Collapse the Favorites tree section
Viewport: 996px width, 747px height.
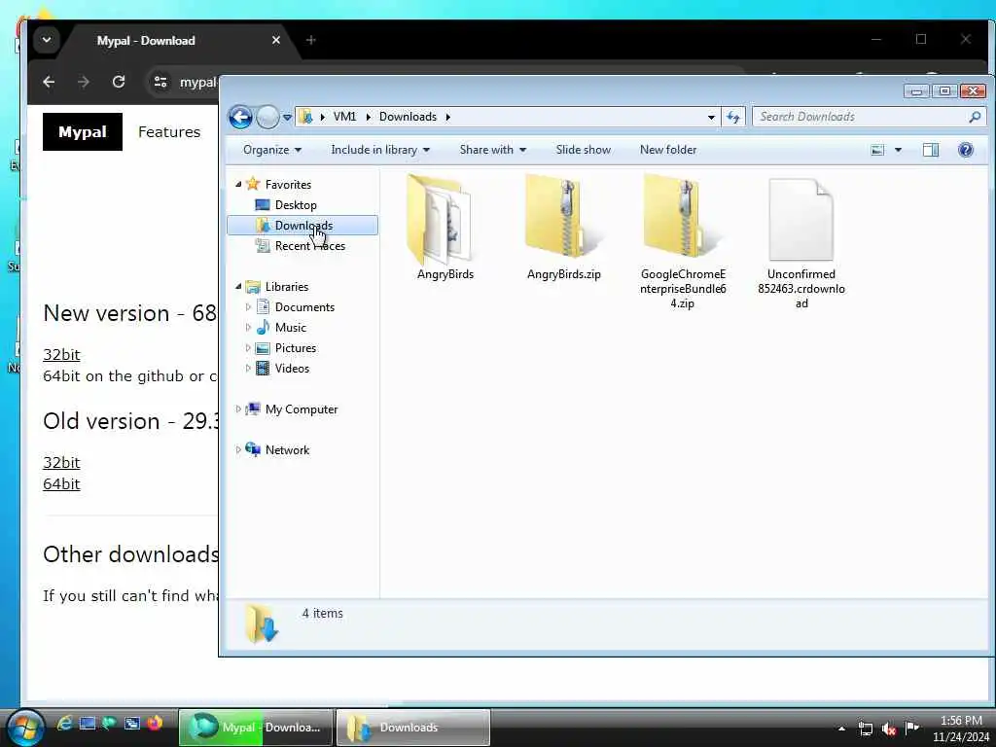coord(239,184)
